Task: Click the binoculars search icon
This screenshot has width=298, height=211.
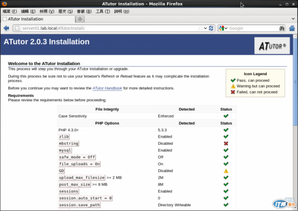Action: [x=282, y=28]
